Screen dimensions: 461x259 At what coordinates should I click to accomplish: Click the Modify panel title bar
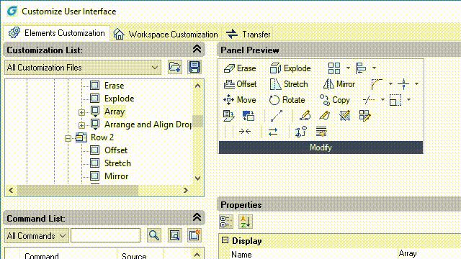(x=321, y=147)
